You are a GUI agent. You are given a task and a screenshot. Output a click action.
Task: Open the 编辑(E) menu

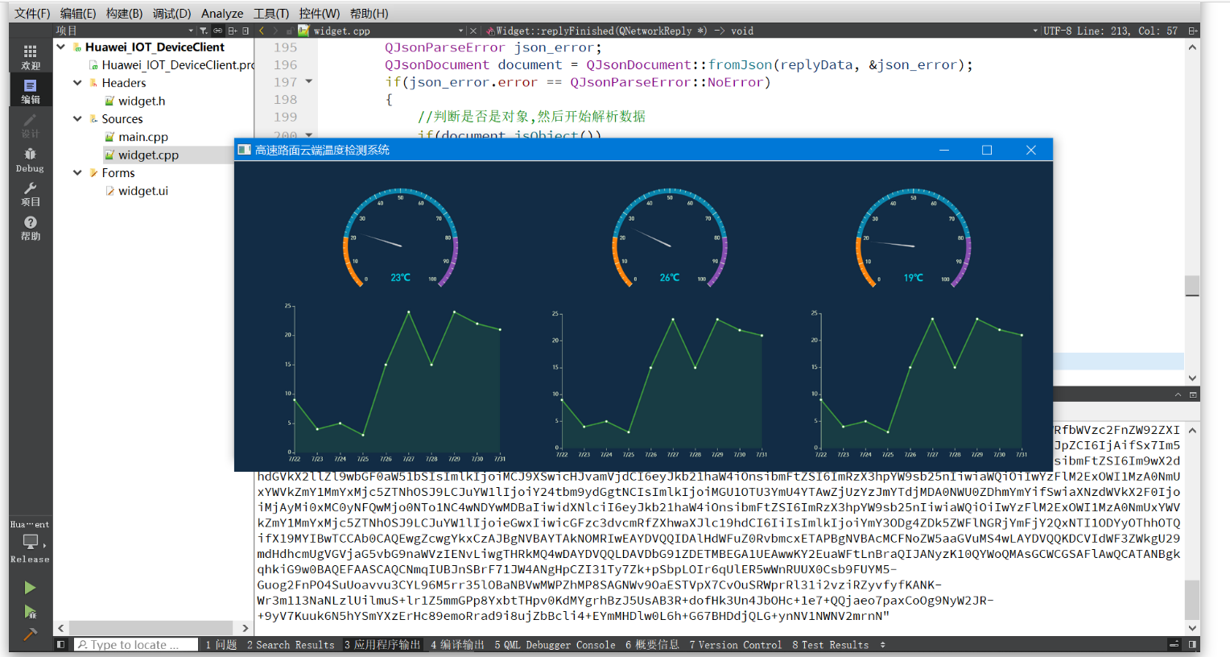(x=78, y=14)
